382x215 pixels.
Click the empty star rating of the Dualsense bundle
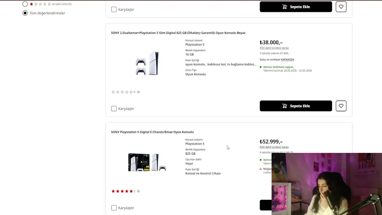pyautogui.click(x=122, y=92)
